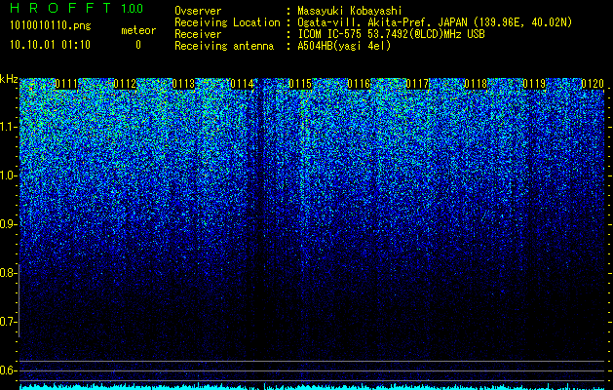Click the Receiving Location label
Screen dimensions: 613x390
(227, 22)
